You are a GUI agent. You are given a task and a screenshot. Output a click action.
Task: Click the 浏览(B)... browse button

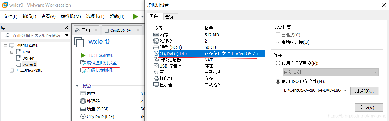[364, 91]
